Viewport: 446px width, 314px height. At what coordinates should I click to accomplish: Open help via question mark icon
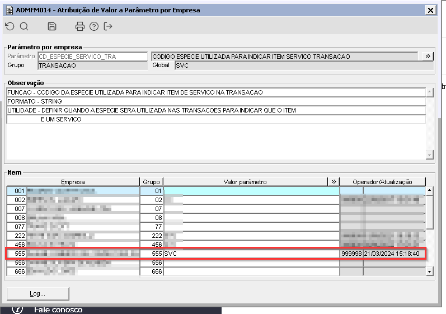click(x=94, y=26)
